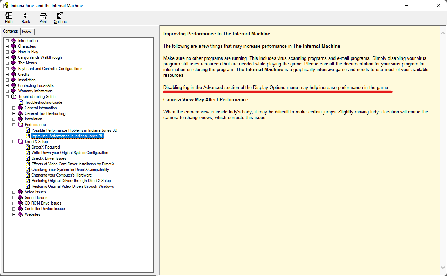447x276 pixels.
Task: Open Restoring Original Video Drivers through Windows
Action: point(73,186)
